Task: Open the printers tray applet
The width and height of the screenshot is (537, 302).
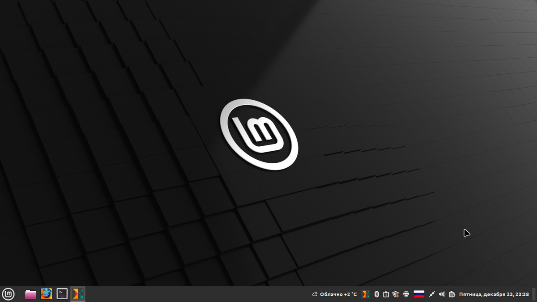Action: (x=406, y=294)
